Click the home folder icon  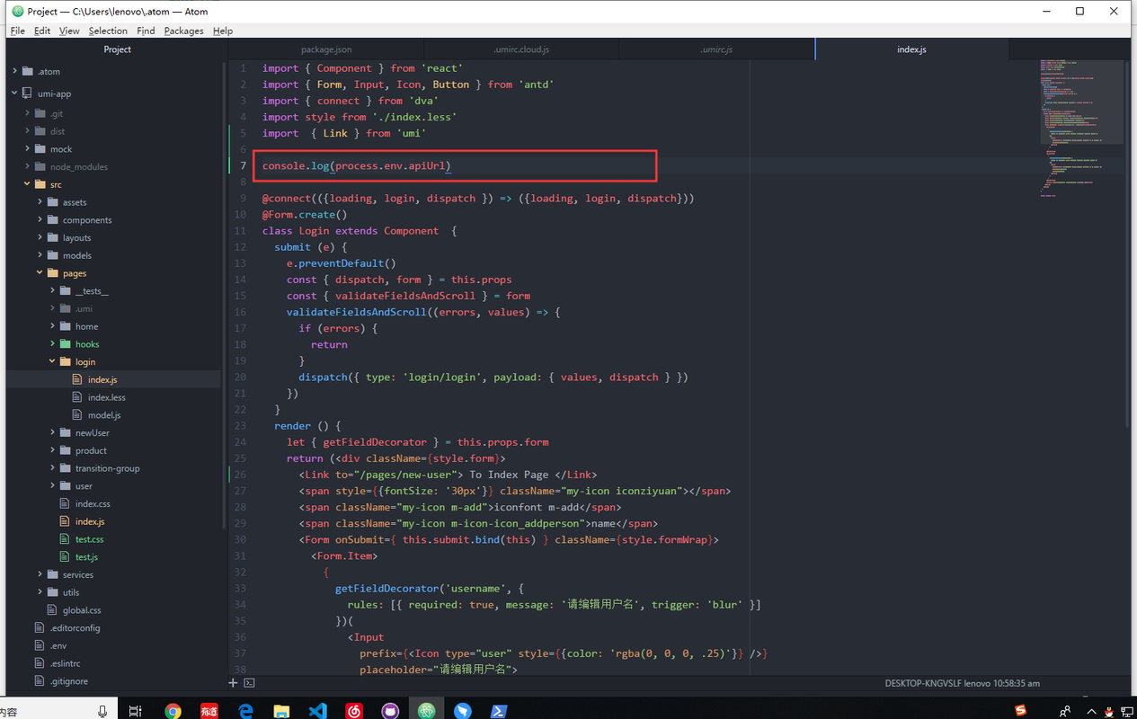(66, 326)
